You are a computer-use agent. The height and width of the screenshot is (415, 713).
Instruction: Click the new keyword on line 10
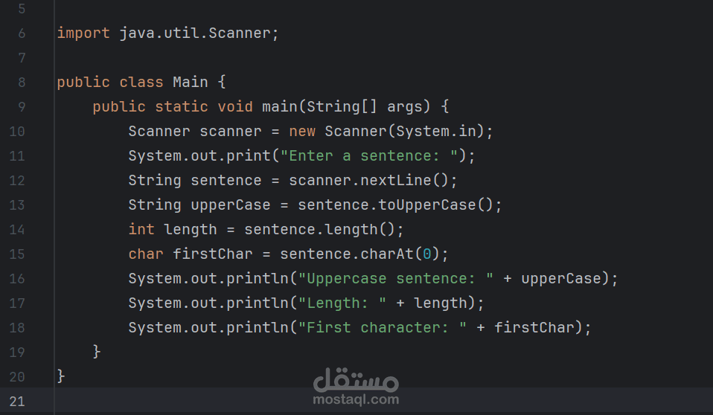[302, 132]
